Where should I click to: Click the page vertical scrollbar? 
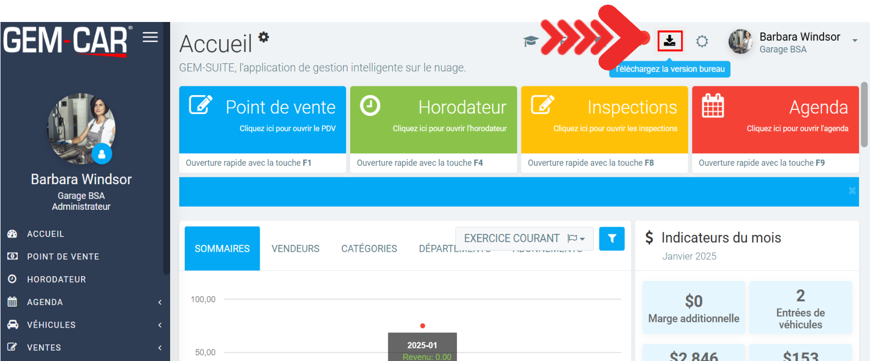pyautogui.click(x=864, y=115)
